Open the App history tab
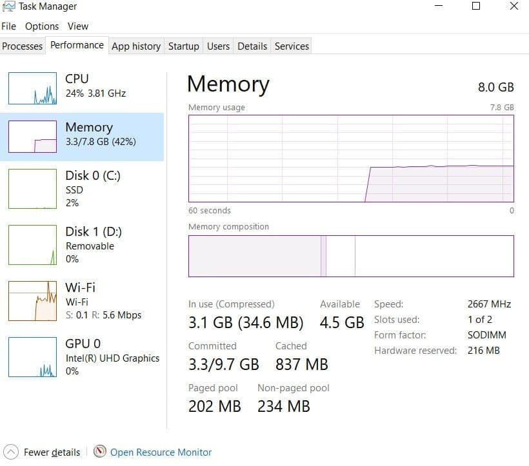The height and width of the screenshot is (466, 529). 135,46
